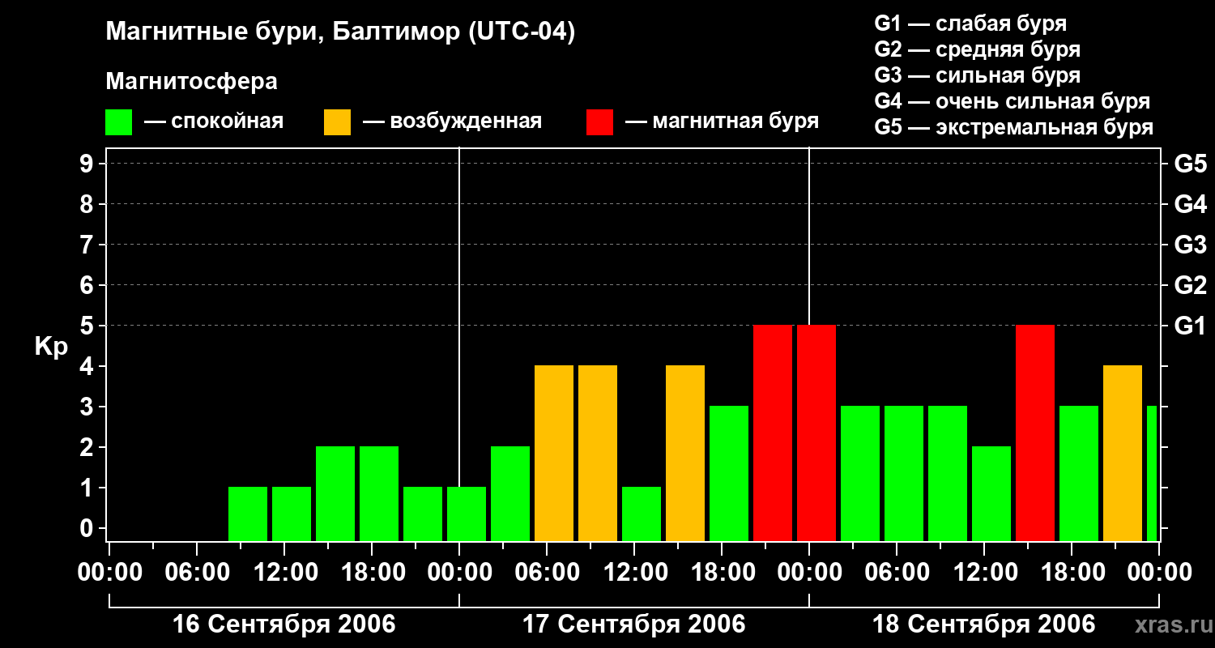Click the green Kp 2 bar on 18 September midday
Image resolution: width=1215 pixels, height=648 pixels.
(x=991, y=494)
